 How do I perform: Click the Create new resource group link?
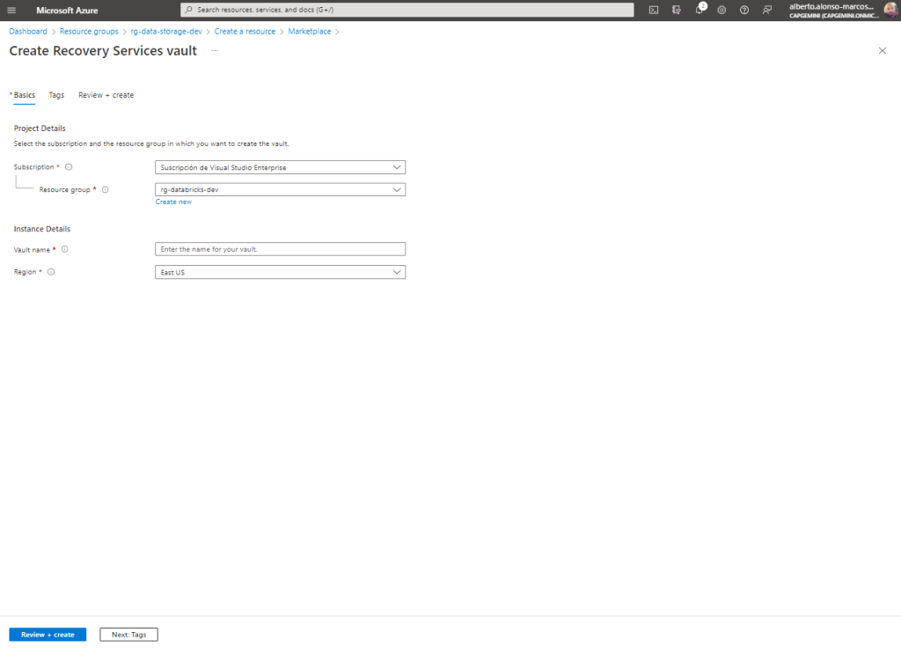coord(173,202)
